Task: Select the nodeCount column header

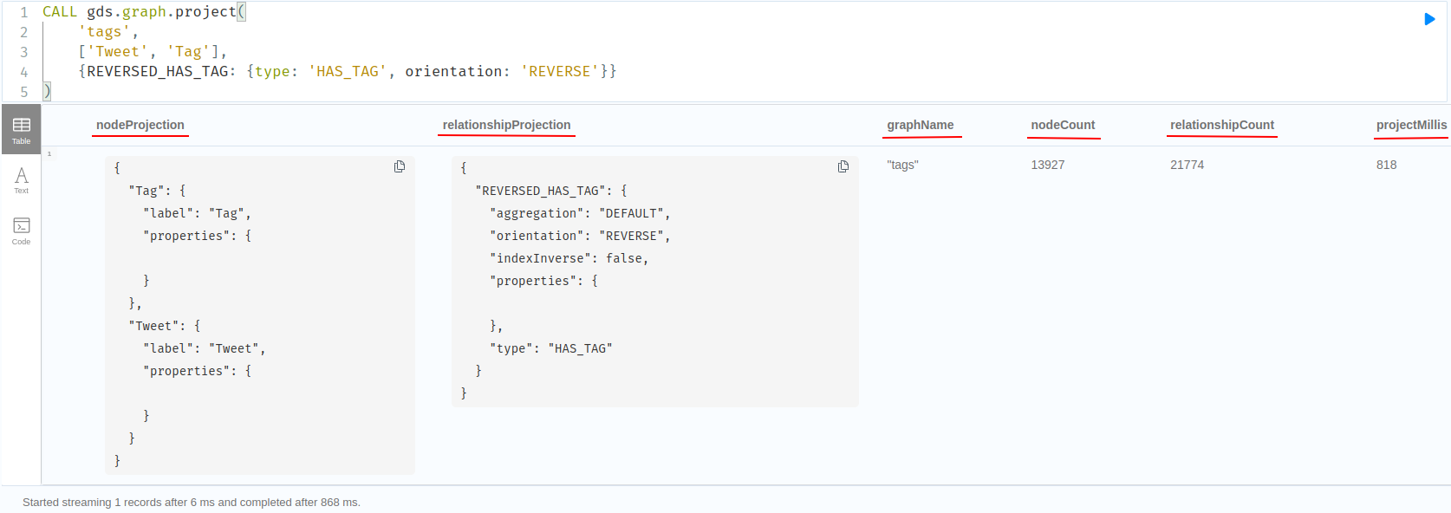Action: coord(1063,125)
